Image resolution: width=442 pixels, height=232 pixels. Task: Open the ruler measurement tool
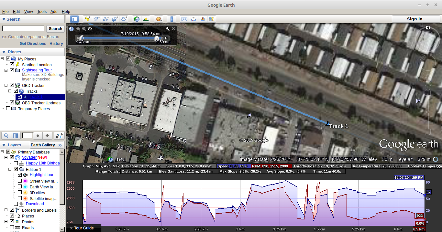click(171, 19)
